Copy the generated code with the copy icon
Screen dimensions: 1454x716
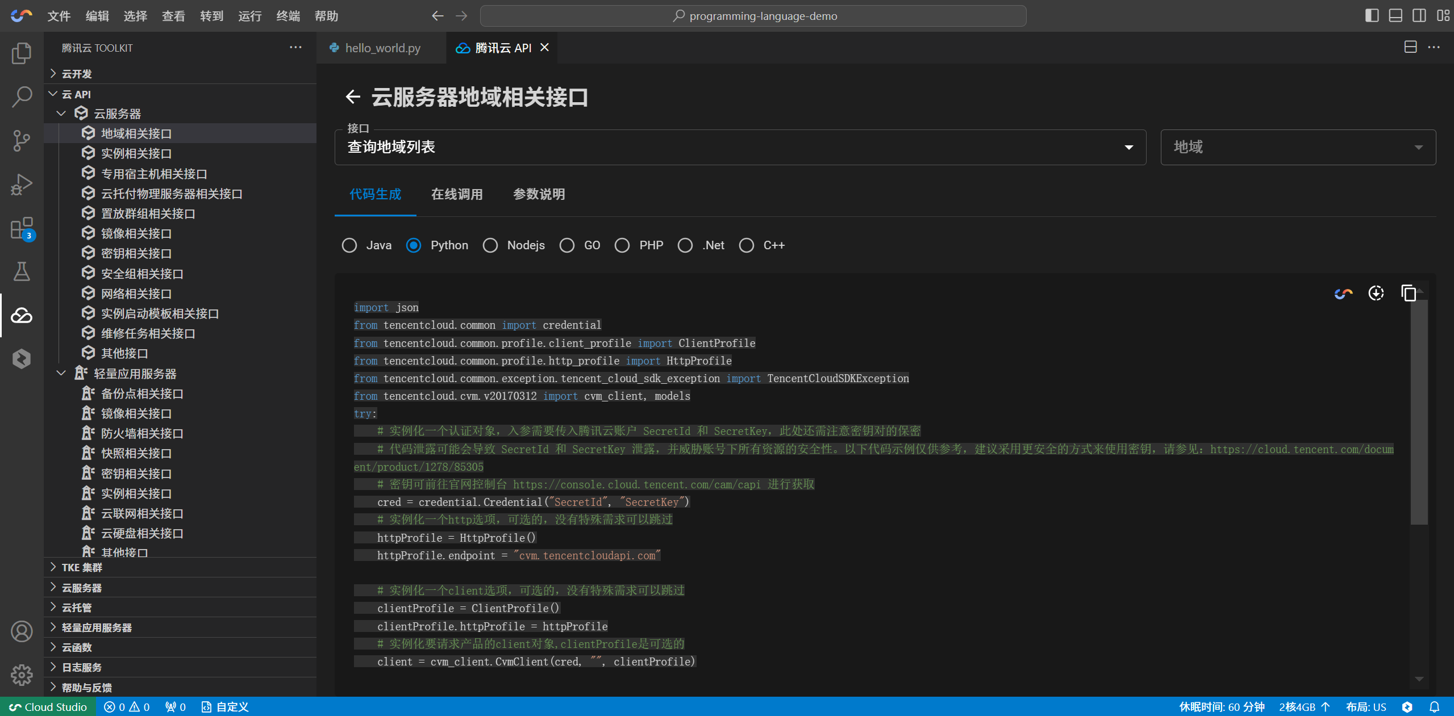[x=1409, y=294]
